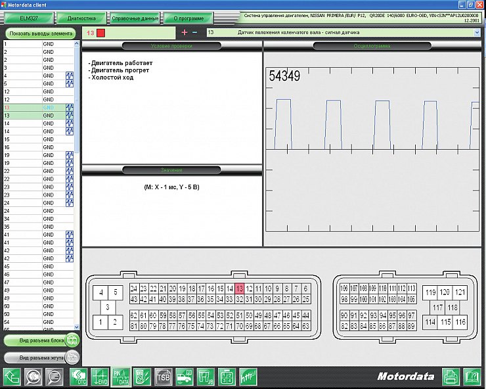The image size is (486, 389).
Task: Click pin 62 on connector diagram
Action: [134, 315]
